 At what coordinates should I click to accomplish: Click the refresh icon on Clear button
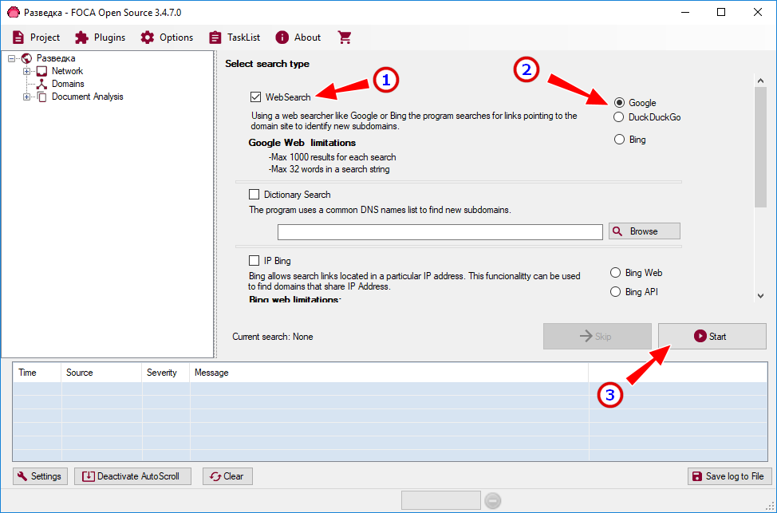215,476
